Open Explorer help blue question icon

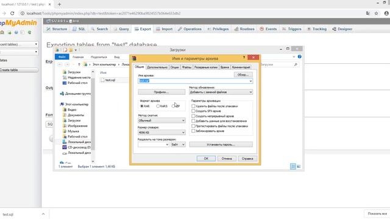coord(300,57)
